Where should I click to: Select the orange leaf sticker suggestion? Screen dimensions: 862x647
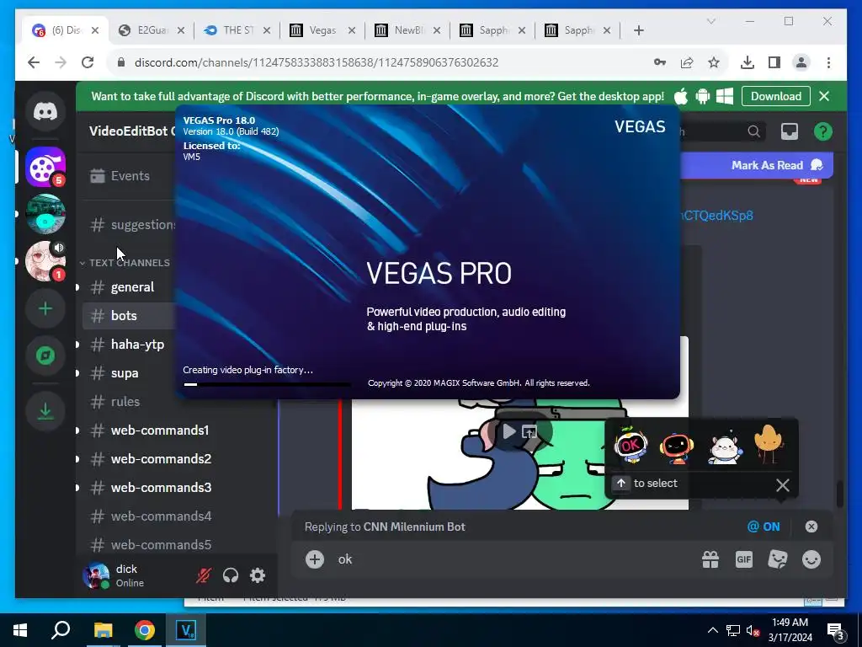[x=769, y=443]
